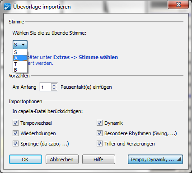Click the down arrow of Pausentakt spinner
The width and height of the screenshot is (192, 173).
[54, 89]
